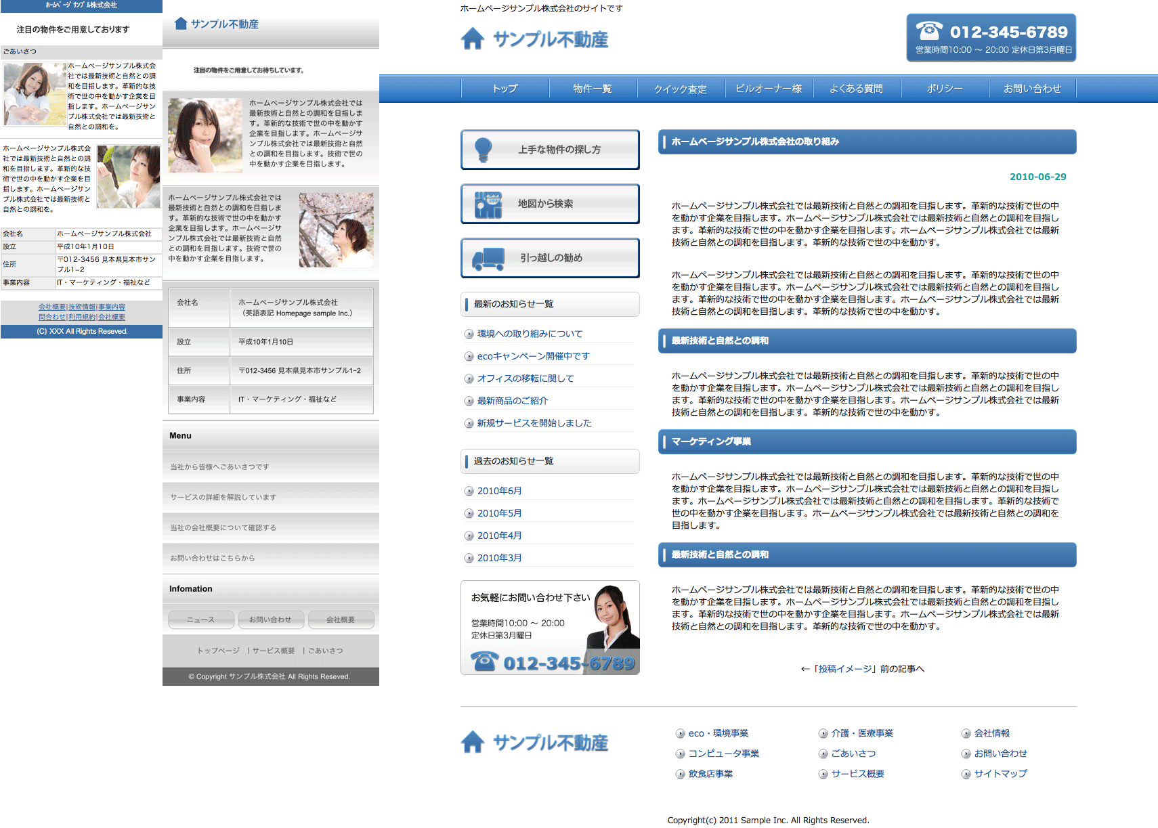1158x828 pixels.
Task: Open ecoキャンペーン開催中です news link
Action: point(533,356)
